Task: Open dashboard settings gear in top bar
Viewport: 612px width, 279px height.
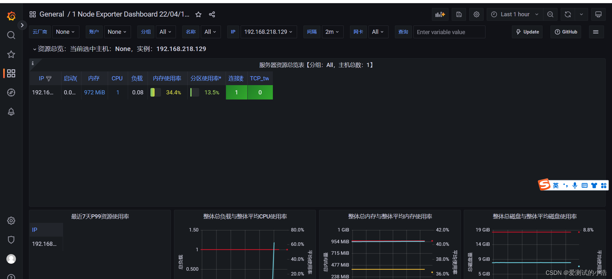Action: point(477,14)
